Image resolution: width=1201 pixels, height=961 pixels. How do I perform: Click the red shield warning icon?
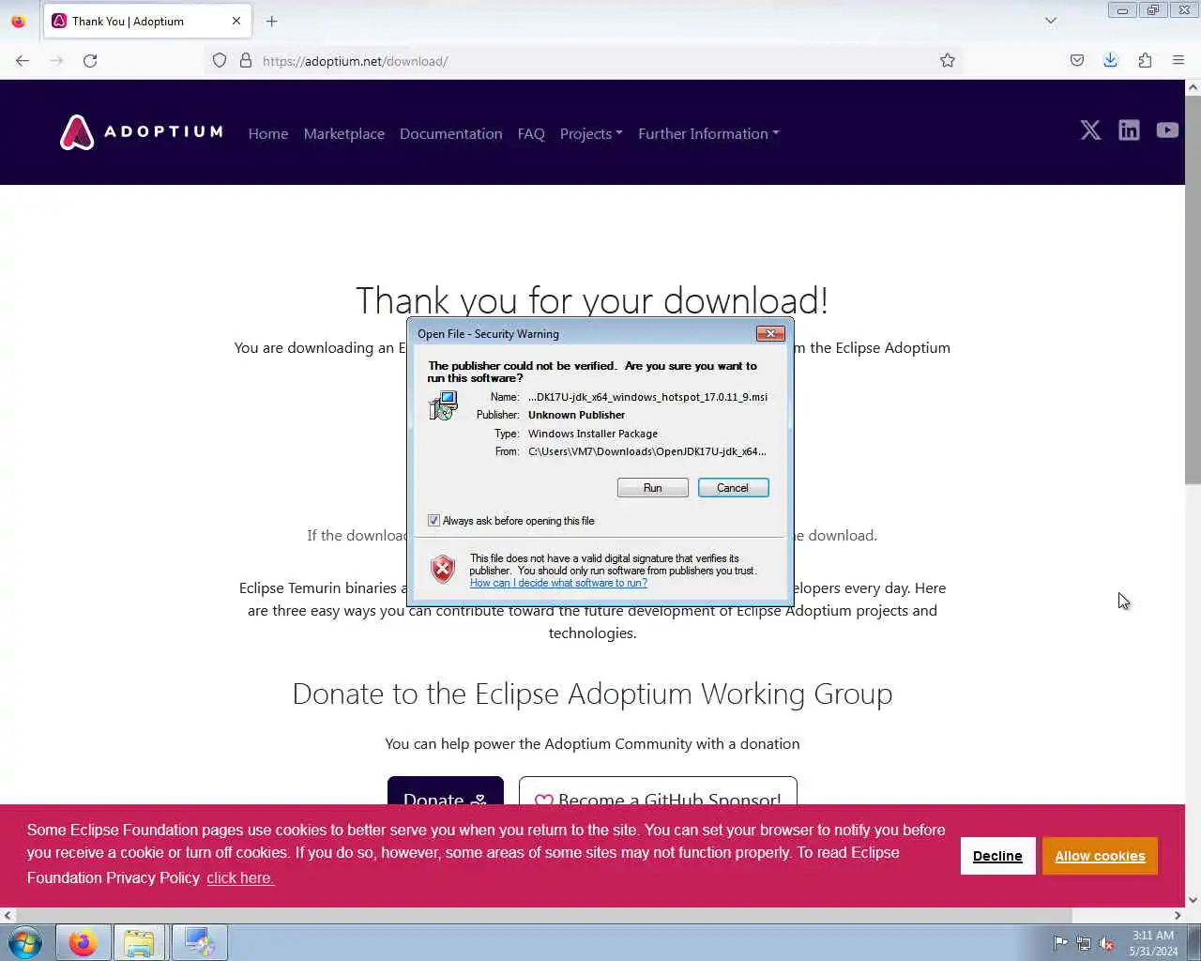(x=443, y=569)
